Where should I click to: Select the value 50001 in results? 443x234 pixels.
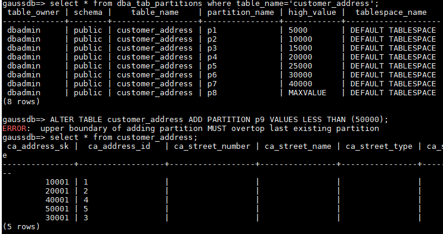(57, 209)
